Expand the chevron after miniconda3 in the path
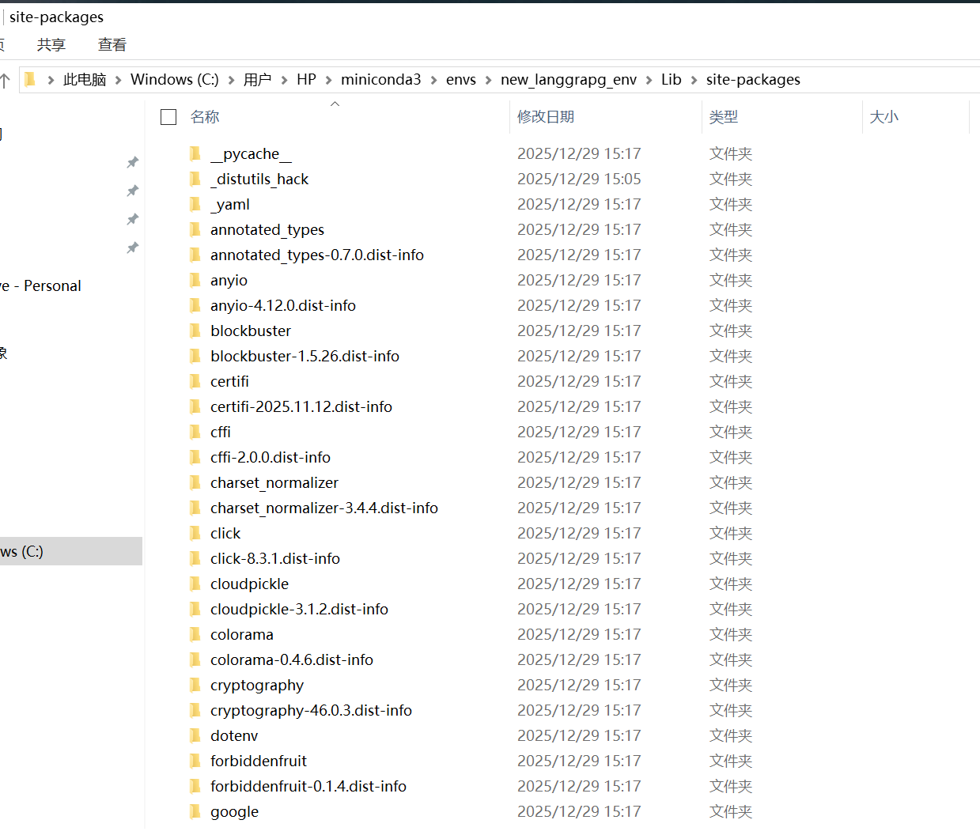The image size is (980, 835). [x=433, y=80]
